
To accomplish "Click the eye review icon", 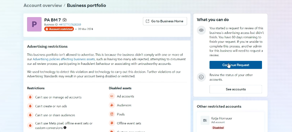I will 201,30.
